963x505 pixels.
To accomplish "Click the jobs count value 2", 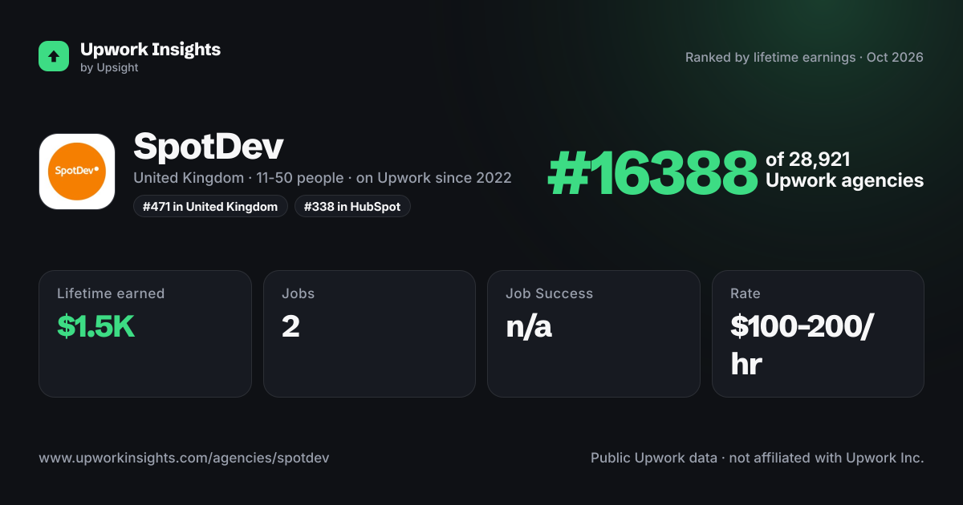I will click(x=291, y=327).
